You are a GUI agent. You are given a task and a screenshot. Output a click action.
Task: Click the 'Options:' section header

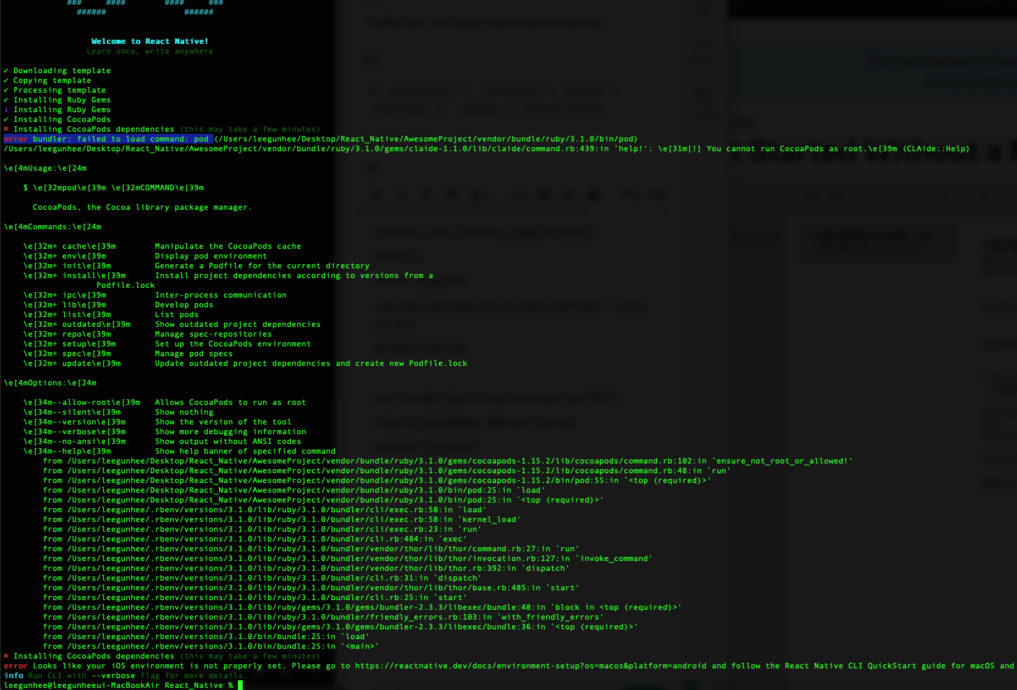[50, 383]
